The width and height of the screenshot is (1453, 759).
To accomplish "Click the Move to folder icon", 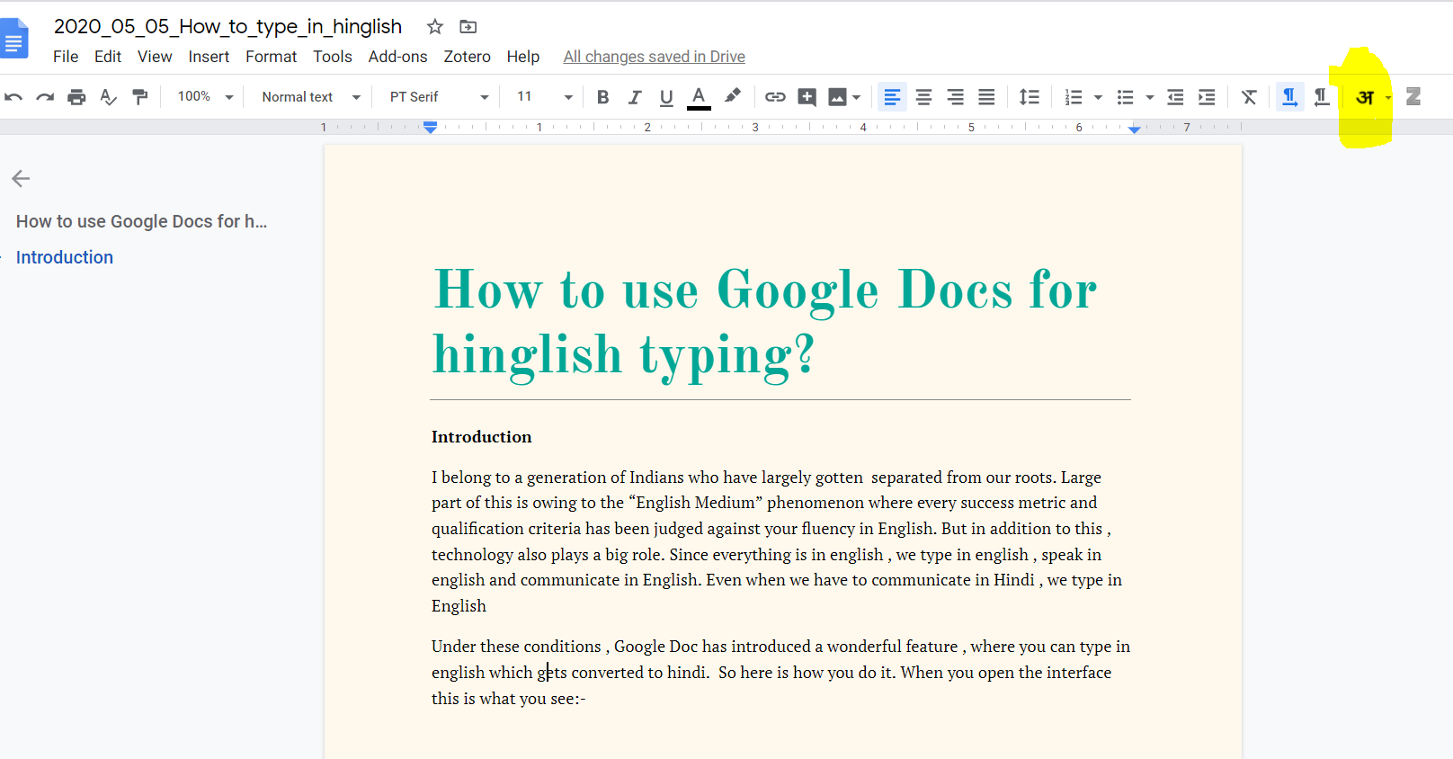I will pyautogui.click(x=468, y=27).
